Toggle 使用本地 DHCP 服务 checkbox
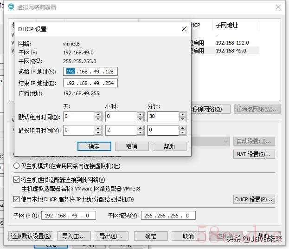289x249 pixels. tap(17, 199)
